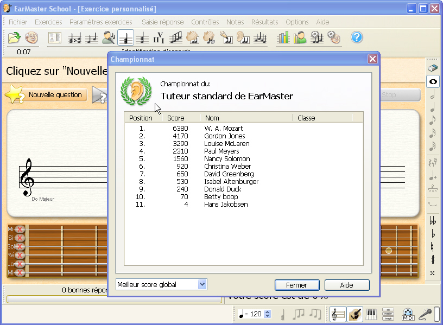This screenshot has height=325, width=443.
Task: Open the student results chart icon
Action: point(300,38)
